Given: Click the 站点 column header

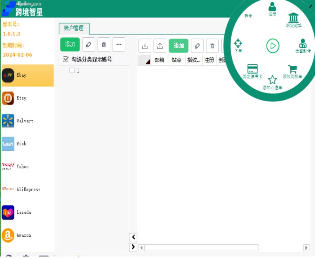Looking at the screenshot, I should [x=177, y=60].
